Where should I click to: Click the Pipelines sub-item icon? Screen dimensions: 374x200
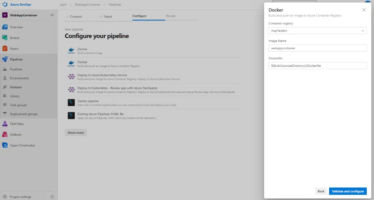click(x=5, y=69)
